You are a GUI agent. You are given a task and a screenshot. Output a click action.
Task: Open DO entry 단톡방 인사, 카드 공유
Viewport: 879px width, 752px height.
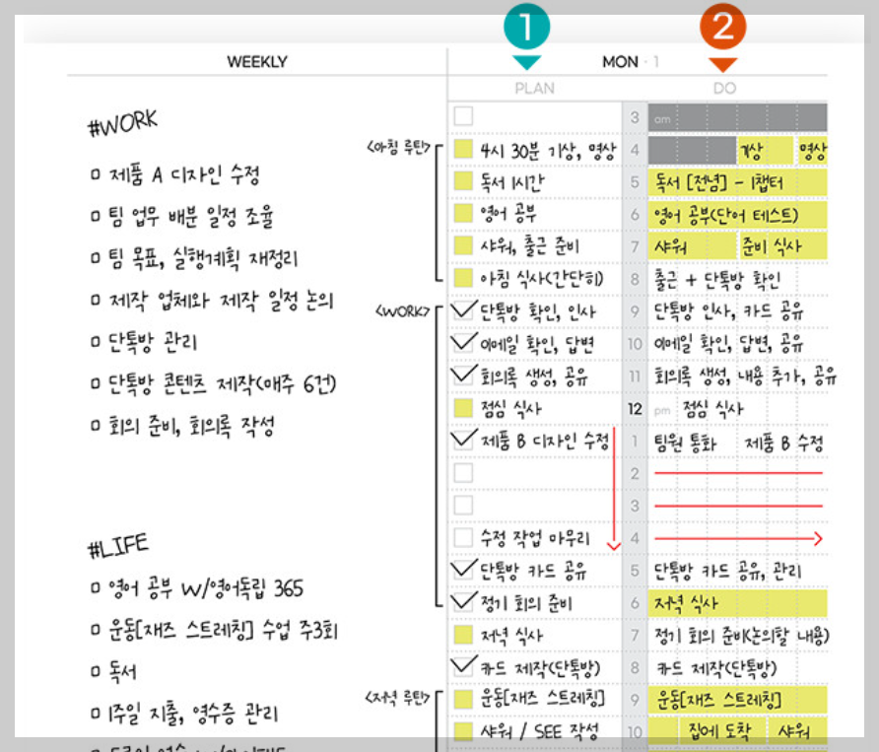[x=729, y=311]
